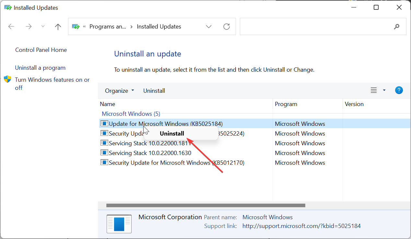Open the support link for KB5025184

click(x=301, y=226)
